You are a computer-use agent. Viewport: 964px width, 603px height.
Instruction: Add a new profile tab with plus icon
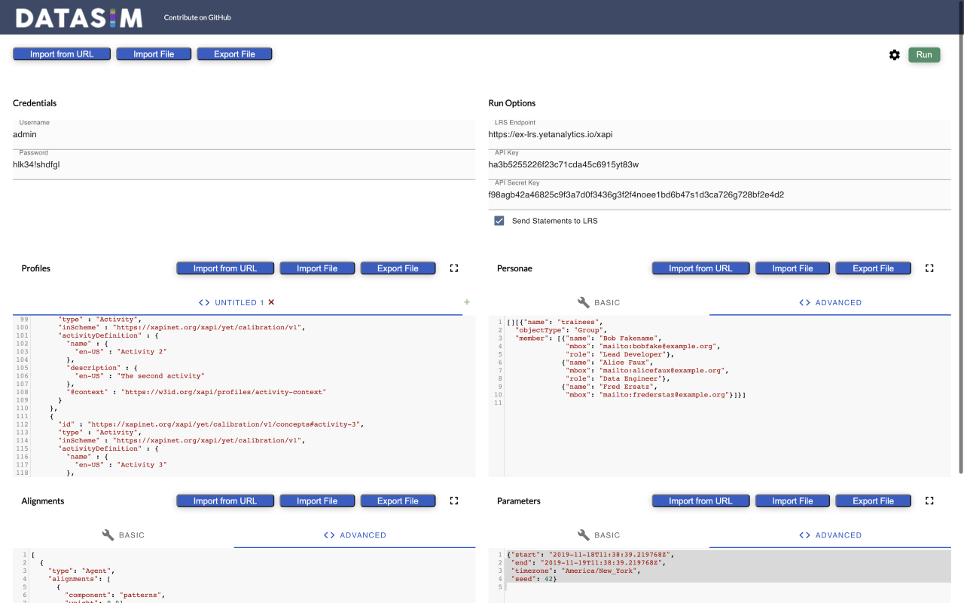467,302
